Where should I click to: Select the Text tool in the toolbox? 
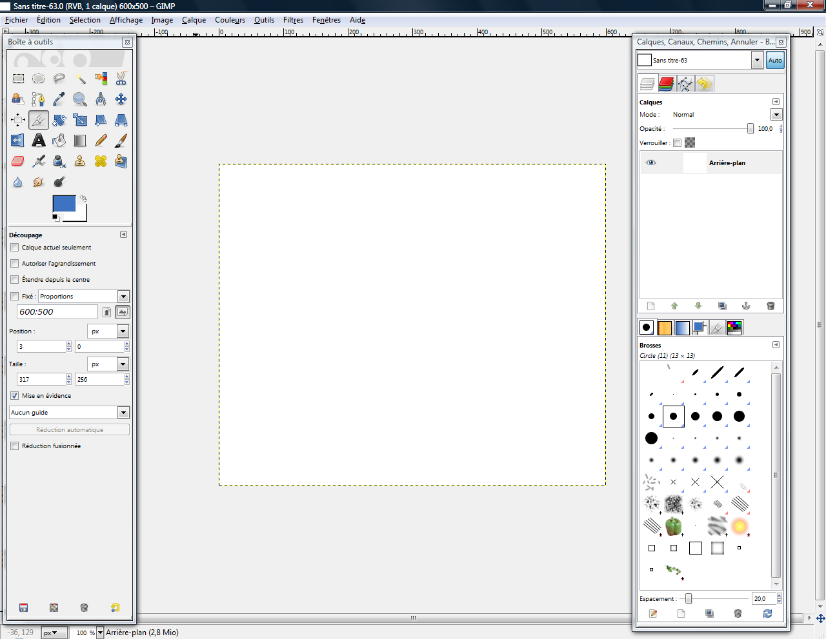pos(39,141)
